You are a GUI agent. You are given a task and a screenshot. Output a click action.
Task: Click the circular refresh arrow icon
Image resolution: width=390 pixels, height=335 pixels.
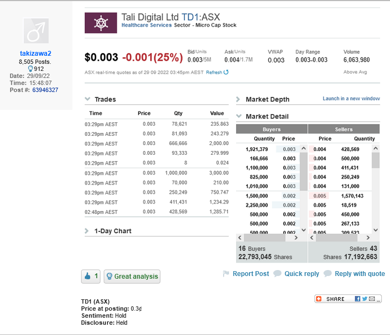(226, 72)
